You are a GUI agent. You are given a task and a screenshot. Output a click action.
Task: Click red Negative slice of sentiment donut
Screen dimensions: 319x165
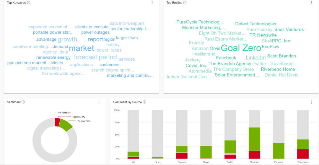[58, 122]
